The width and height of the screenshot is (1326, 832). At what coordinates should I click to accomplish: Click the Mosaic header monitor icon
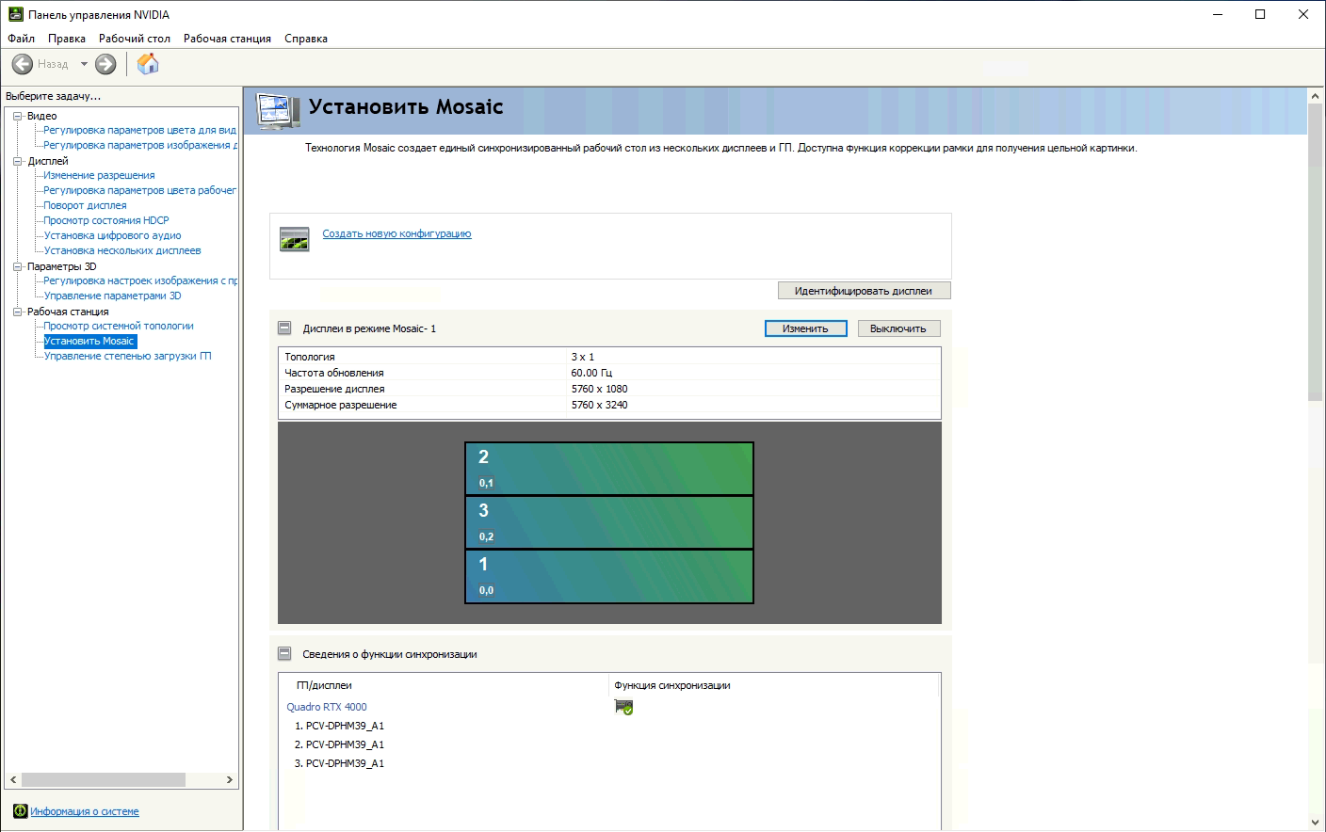279,112
